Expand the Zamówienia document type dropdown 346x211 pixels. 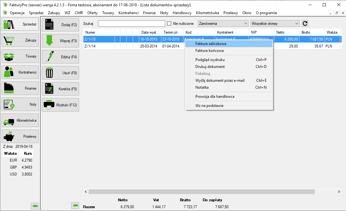[x=223, y=24]
